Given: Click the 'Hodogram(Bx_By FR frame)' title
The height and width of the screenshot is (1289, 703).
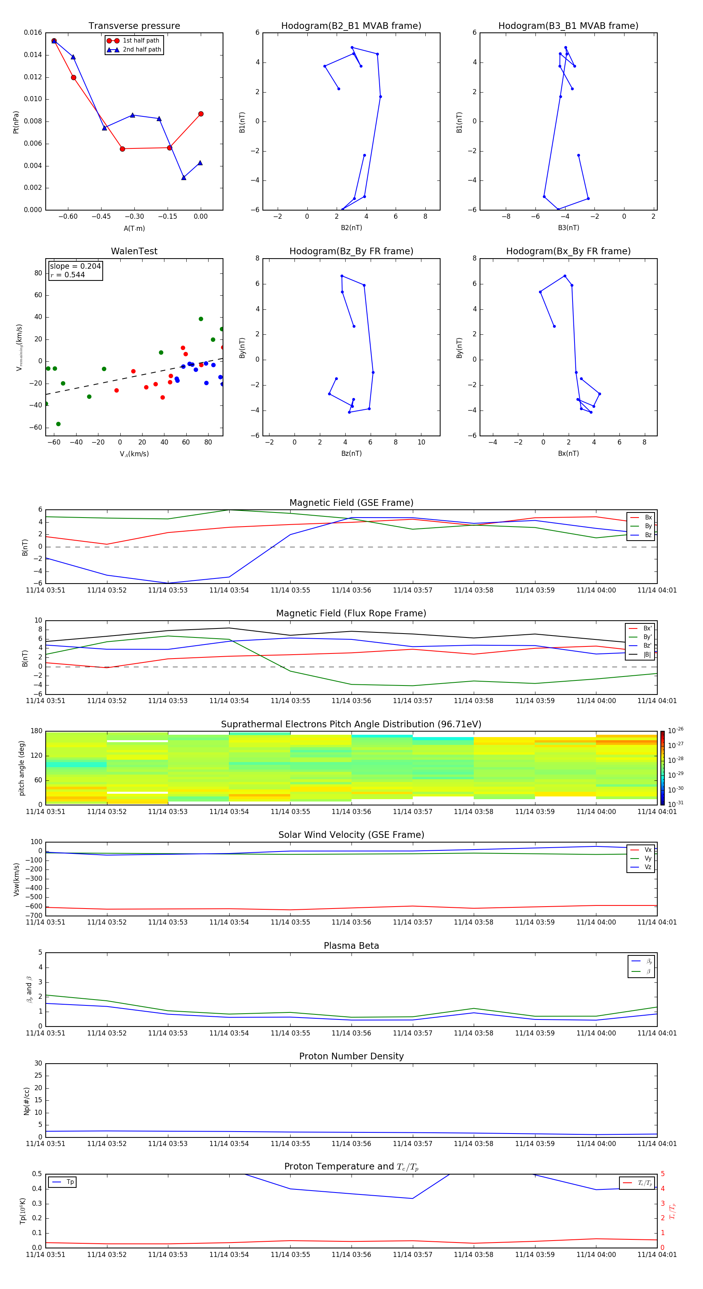Looking at the screenshot, I should coord(568,251).
